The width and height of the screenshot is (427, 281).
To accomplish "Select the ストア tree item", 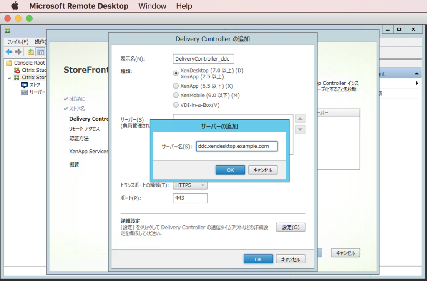I will tap(35, 85).
